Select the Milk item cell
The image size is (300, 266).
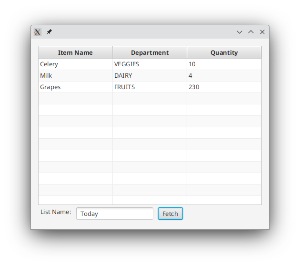pyautogui.click(x=75, y=76)
